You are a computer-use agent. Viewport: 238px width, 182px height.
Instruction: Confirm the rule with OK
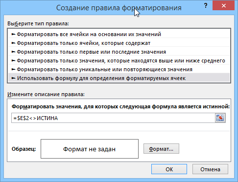pyautogui.click(x=169, y=169)
